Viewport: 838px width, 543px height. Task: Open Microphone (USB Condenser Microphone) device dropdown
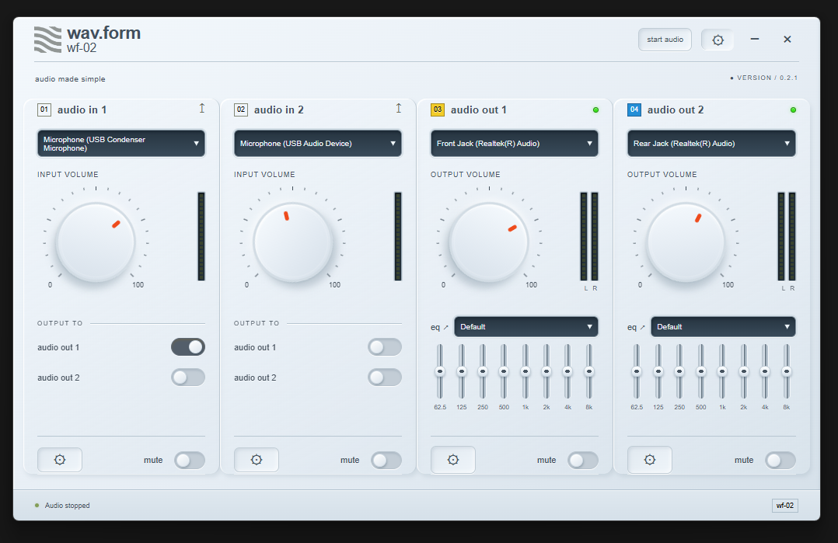coord(121,144)
